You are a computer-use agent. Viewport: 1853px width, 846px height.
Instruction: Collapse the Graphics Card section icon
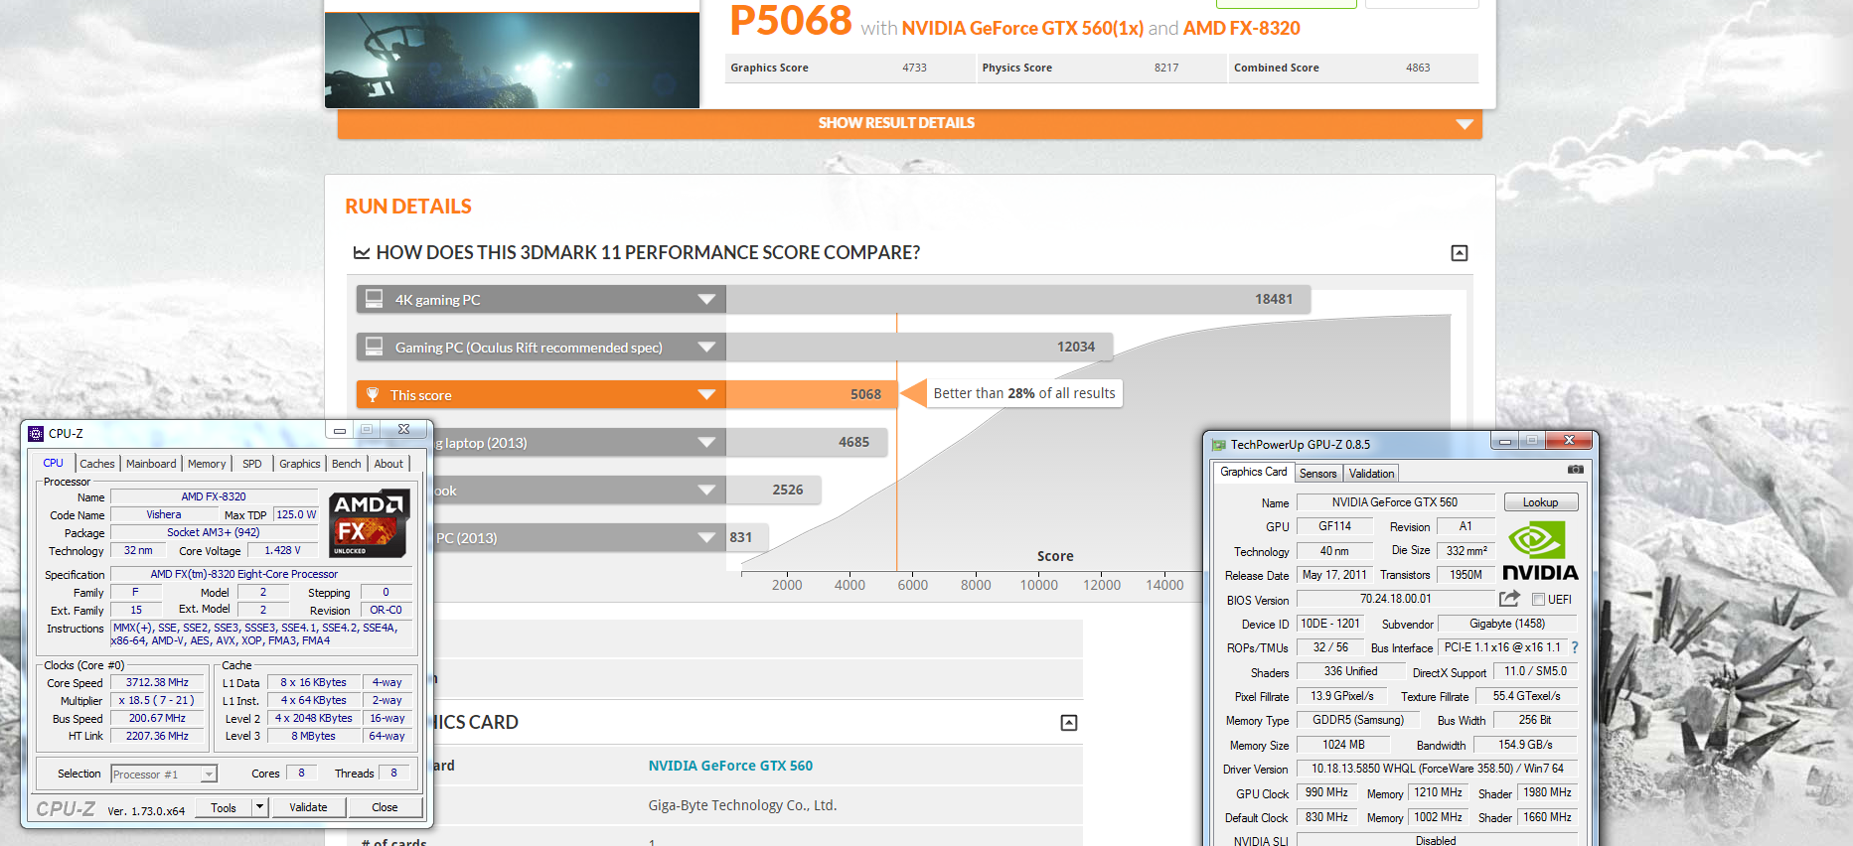pos(1069,723)
